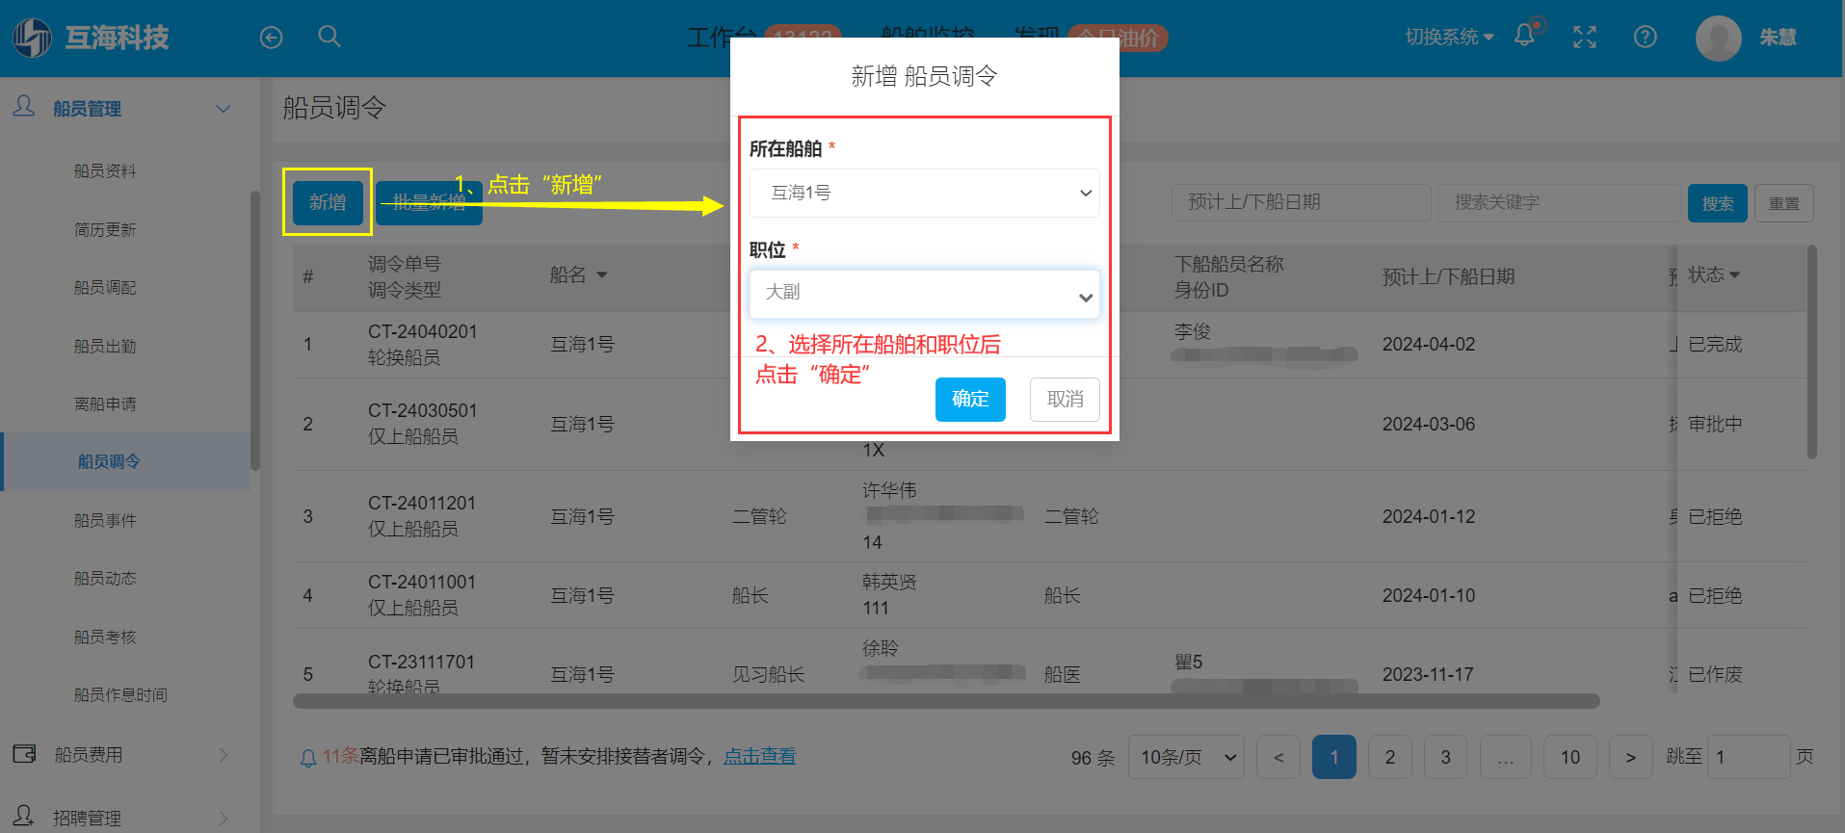Click the 确定 button in the dialog
The width and height of the screenshot is (1845, 833).
[x=970, y=399]
